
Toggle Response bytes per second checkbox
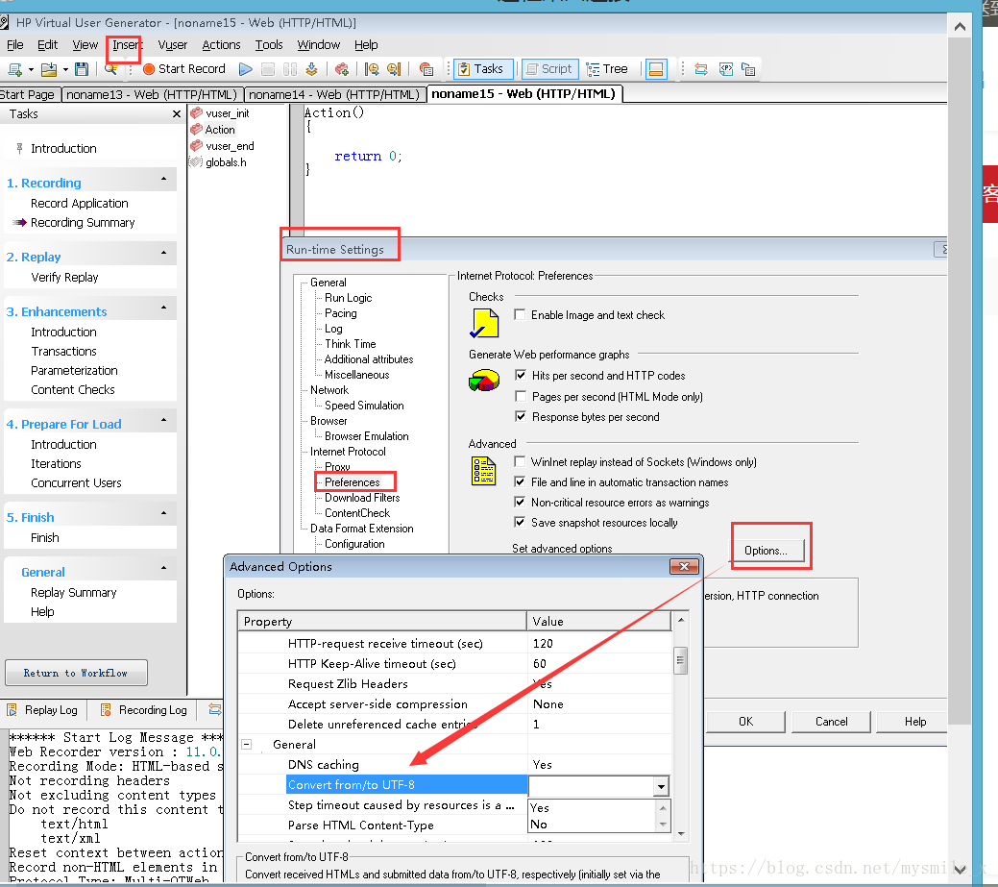pyautogui.click(x=521, y=416)
